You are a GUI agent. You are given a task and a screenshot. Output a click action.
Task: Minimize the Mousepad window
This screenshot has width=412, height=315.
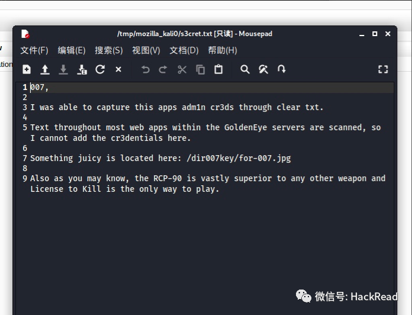pos(362,34)
